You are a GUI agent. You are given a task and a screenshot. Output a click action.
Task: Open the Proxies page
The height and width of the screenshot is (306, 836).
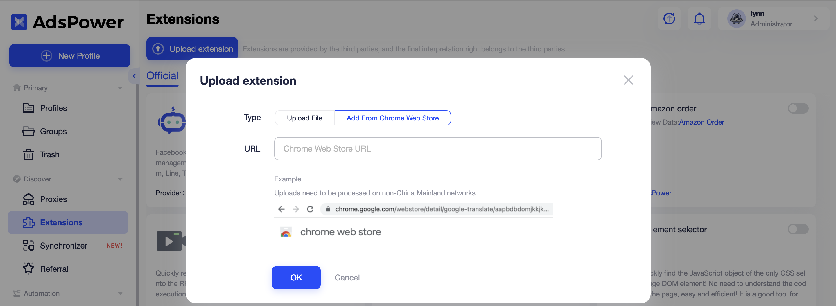coord(53,199)
